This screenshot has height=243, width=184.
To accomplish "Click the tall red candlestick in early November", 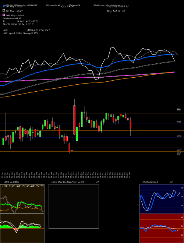I will tap(74, 120).
